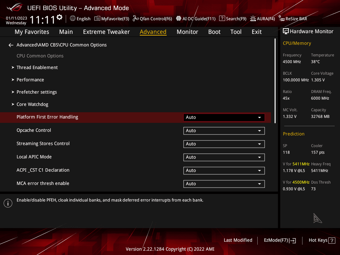Click Prediction section heading
The height and width of the screenshot is (255, 340).
point(294,134)
